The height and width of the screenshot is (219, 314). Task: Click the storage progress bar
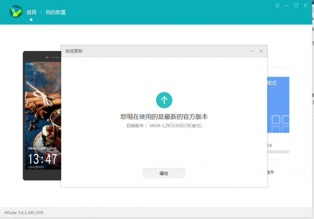tap(278, 152)
